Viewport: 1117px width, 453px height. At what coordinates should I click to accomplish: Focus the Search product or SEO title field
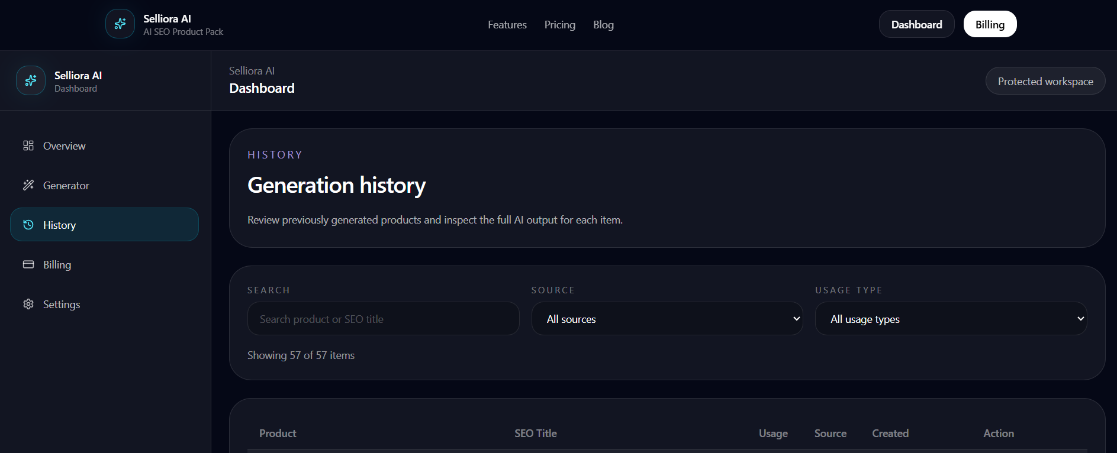pyautogui.click(x=384, y=319)
